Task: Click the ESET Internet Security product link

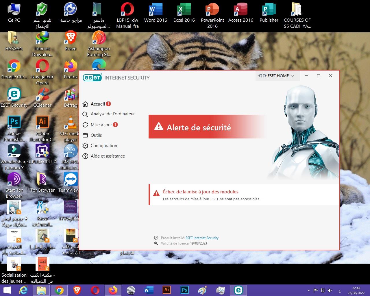Action: (202, 238)
